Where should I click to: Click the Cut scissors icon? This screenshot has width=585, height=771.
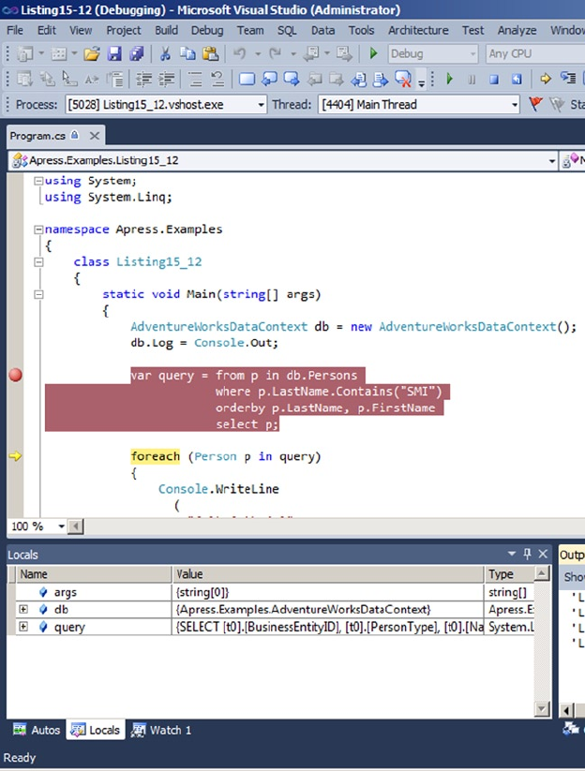[x=165, y=54]
